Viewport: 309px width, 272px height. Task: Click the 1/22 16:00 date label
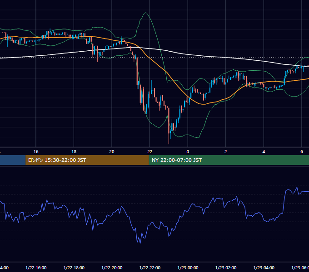coord(36,267)
